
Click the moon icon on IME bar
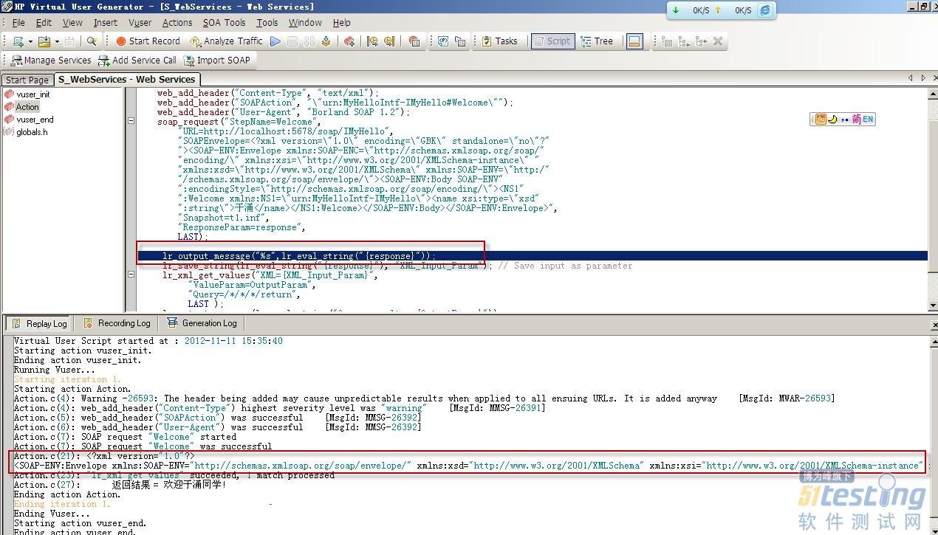tap(832, 120)
